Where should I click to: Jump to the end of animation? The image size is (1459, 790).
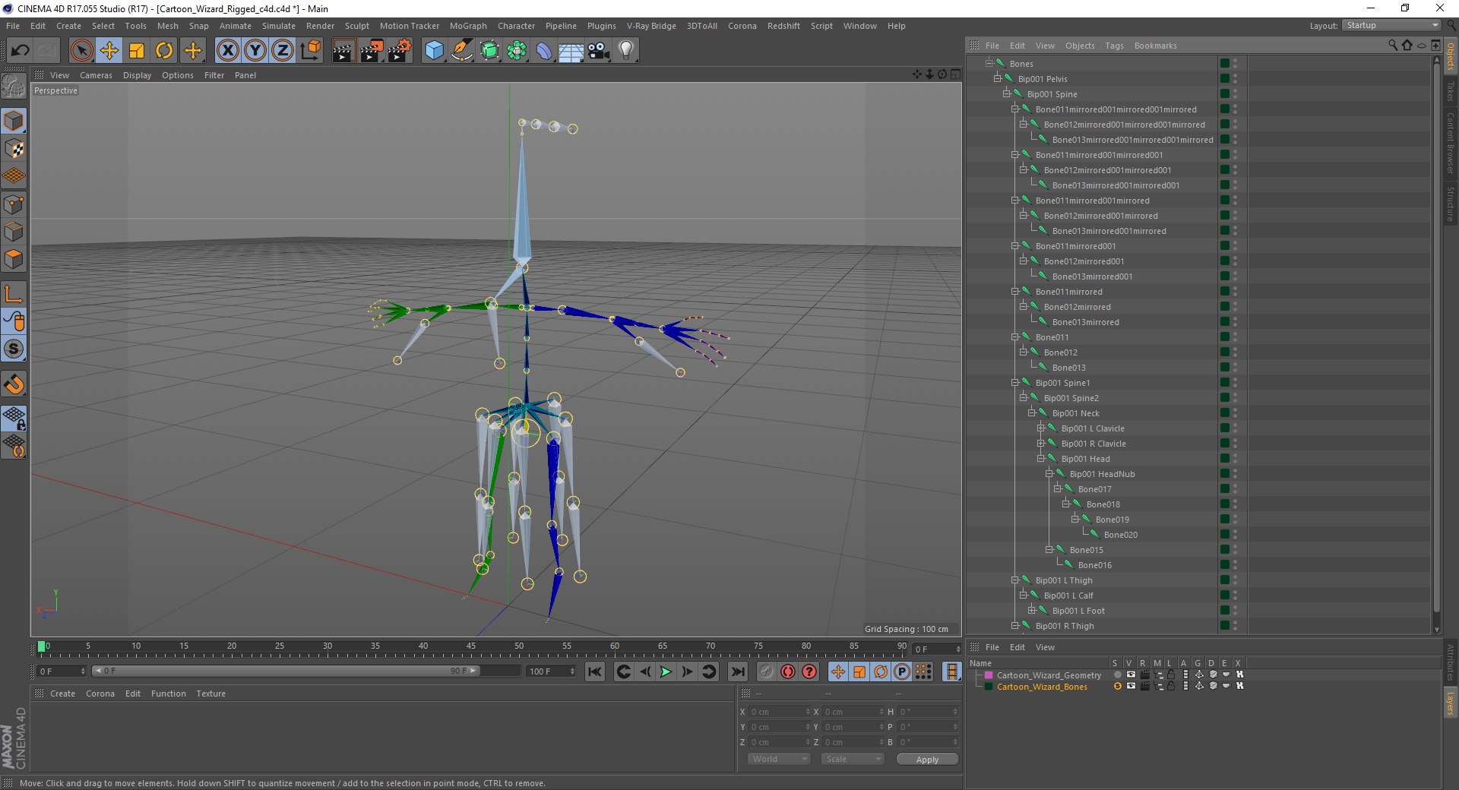click(737, 671)
